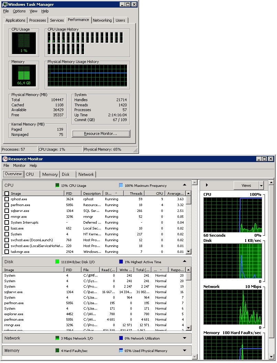277x363 pixels.
Task: Check the box for System Interrupts
Action: coord(7,223)
